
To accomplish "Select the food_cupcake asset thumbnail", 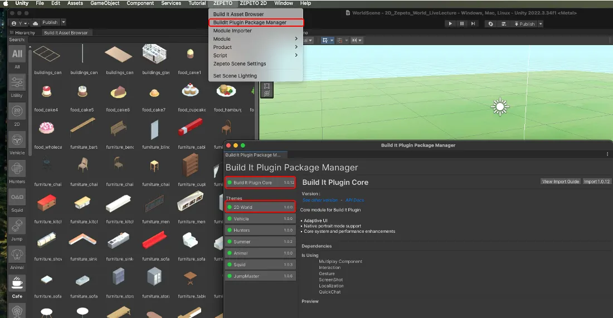I will click(191, 91).
